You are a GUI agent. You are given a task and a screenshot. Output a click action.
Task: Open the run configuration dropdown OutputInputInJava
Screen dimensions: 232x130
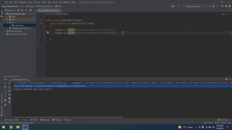pos(192,6)
